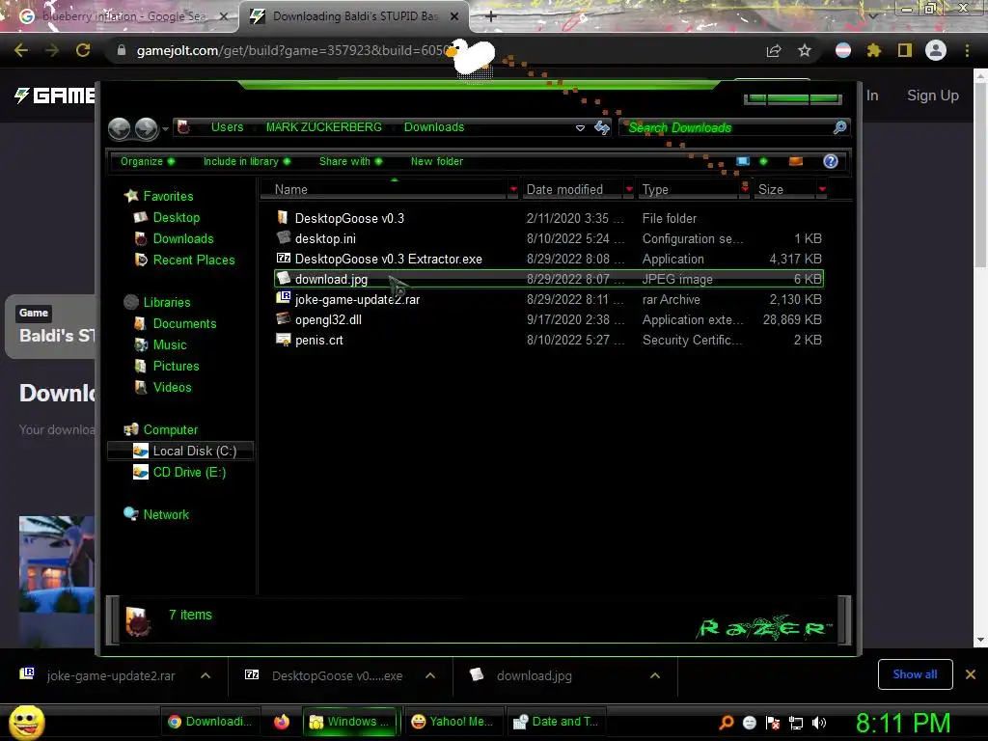Image resolution: width=988 pixels, height=741 pixels.
Task: Open Size column filter dropdown
Action: [822, 189]
